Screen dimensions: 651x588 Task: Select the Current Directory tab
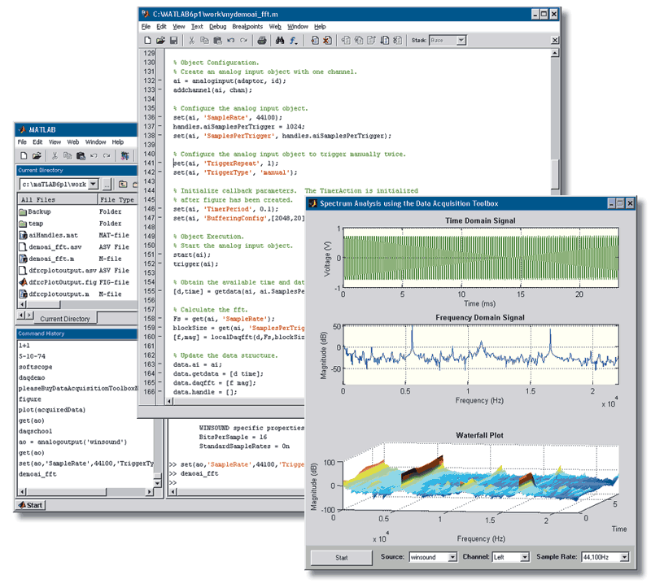click(x=65, y=319)
